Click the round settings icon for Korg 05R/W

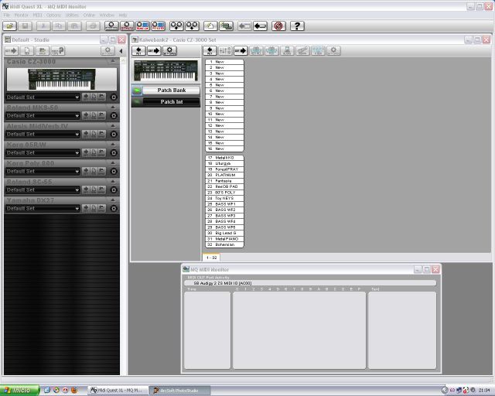114,152
